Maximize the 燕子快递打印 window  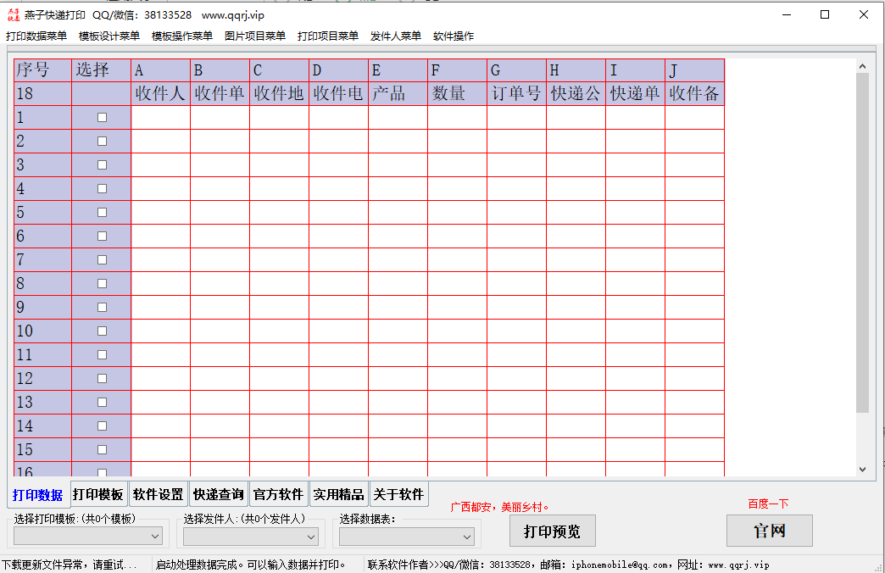click(825, 14)
